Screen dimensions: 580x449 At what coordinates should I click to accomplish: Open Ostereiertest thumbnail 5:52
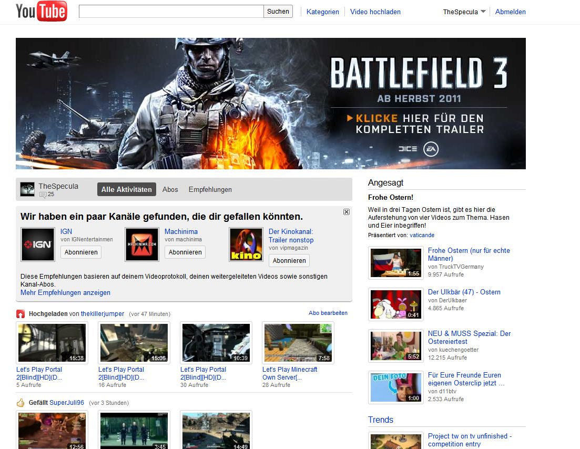[x=396, y=346]
